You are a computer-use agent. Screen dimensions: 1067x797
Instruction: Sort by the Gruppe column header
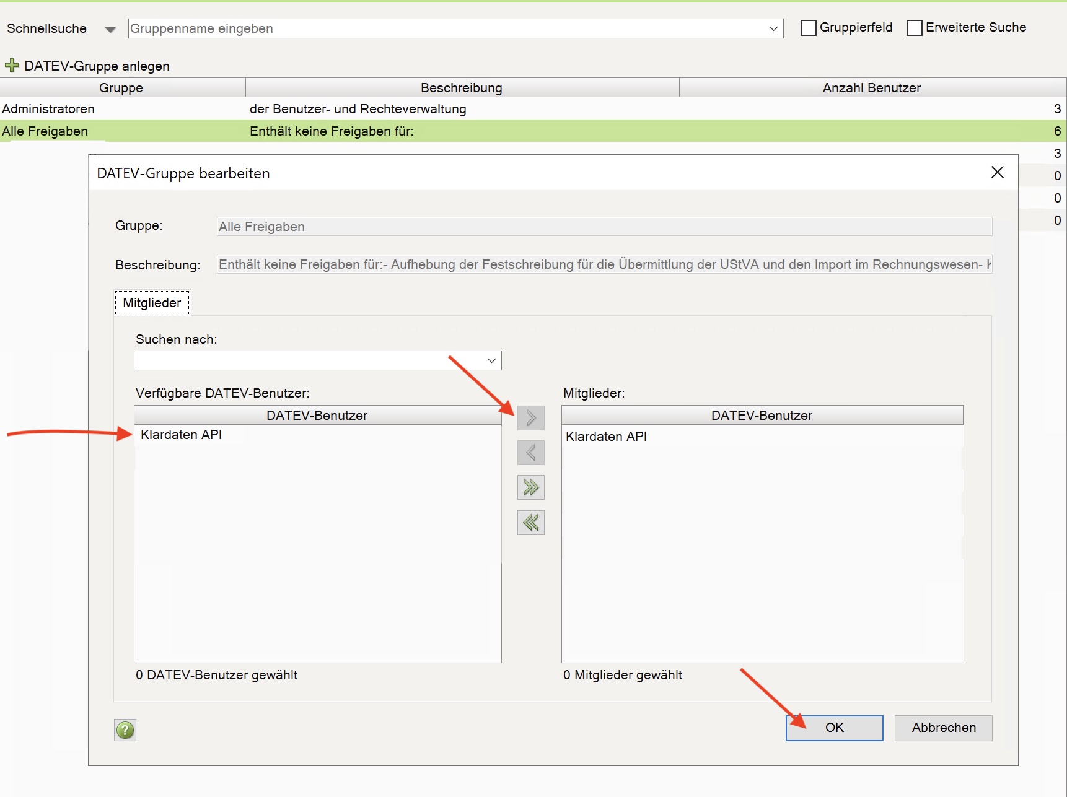tap(122, 88)
